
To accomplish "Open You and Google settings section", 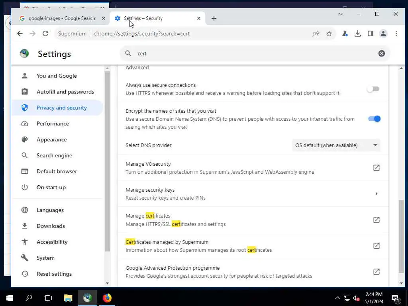I will pos(57,76).
